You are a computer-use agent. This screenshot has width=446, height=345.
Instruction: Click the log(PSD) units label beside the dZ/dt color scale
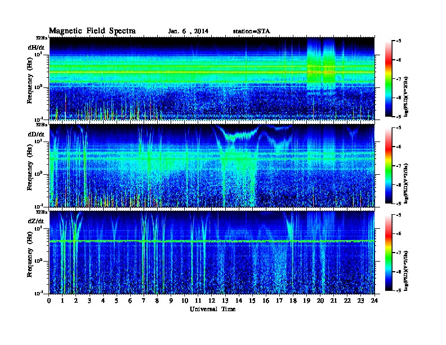406,271
